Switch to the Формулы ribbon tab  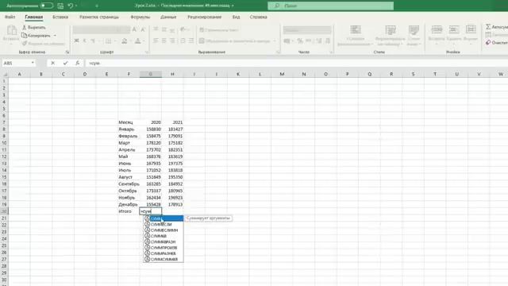coord(140,17)
